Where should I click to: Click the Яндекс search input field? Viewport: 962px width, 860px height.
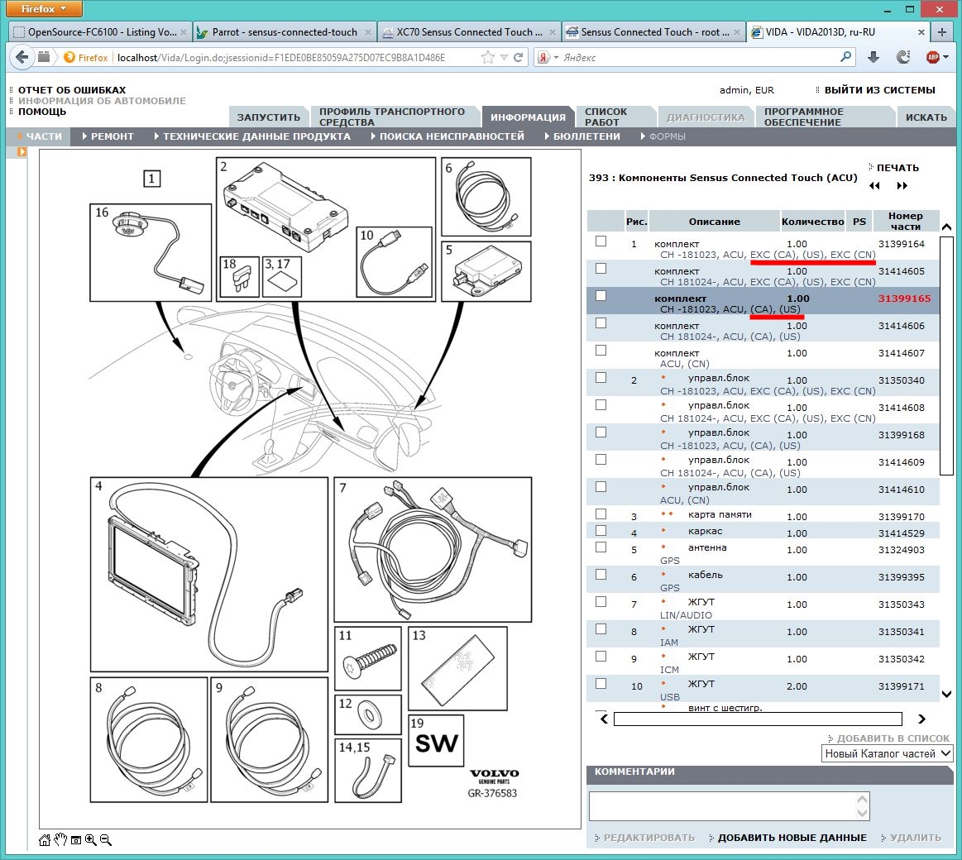tap(700, 57)
